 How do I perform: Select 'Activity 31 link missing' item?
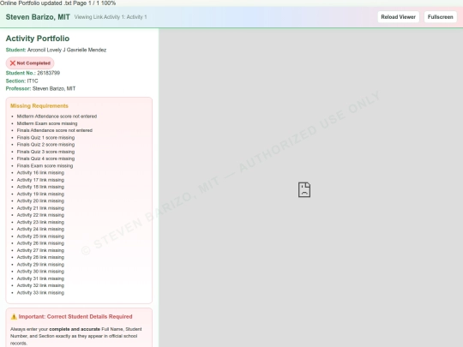pyautogui.click(x=40, y=278)
